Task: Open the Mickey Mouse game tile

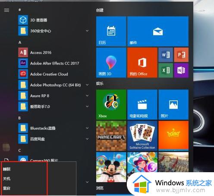Action: 111,167
